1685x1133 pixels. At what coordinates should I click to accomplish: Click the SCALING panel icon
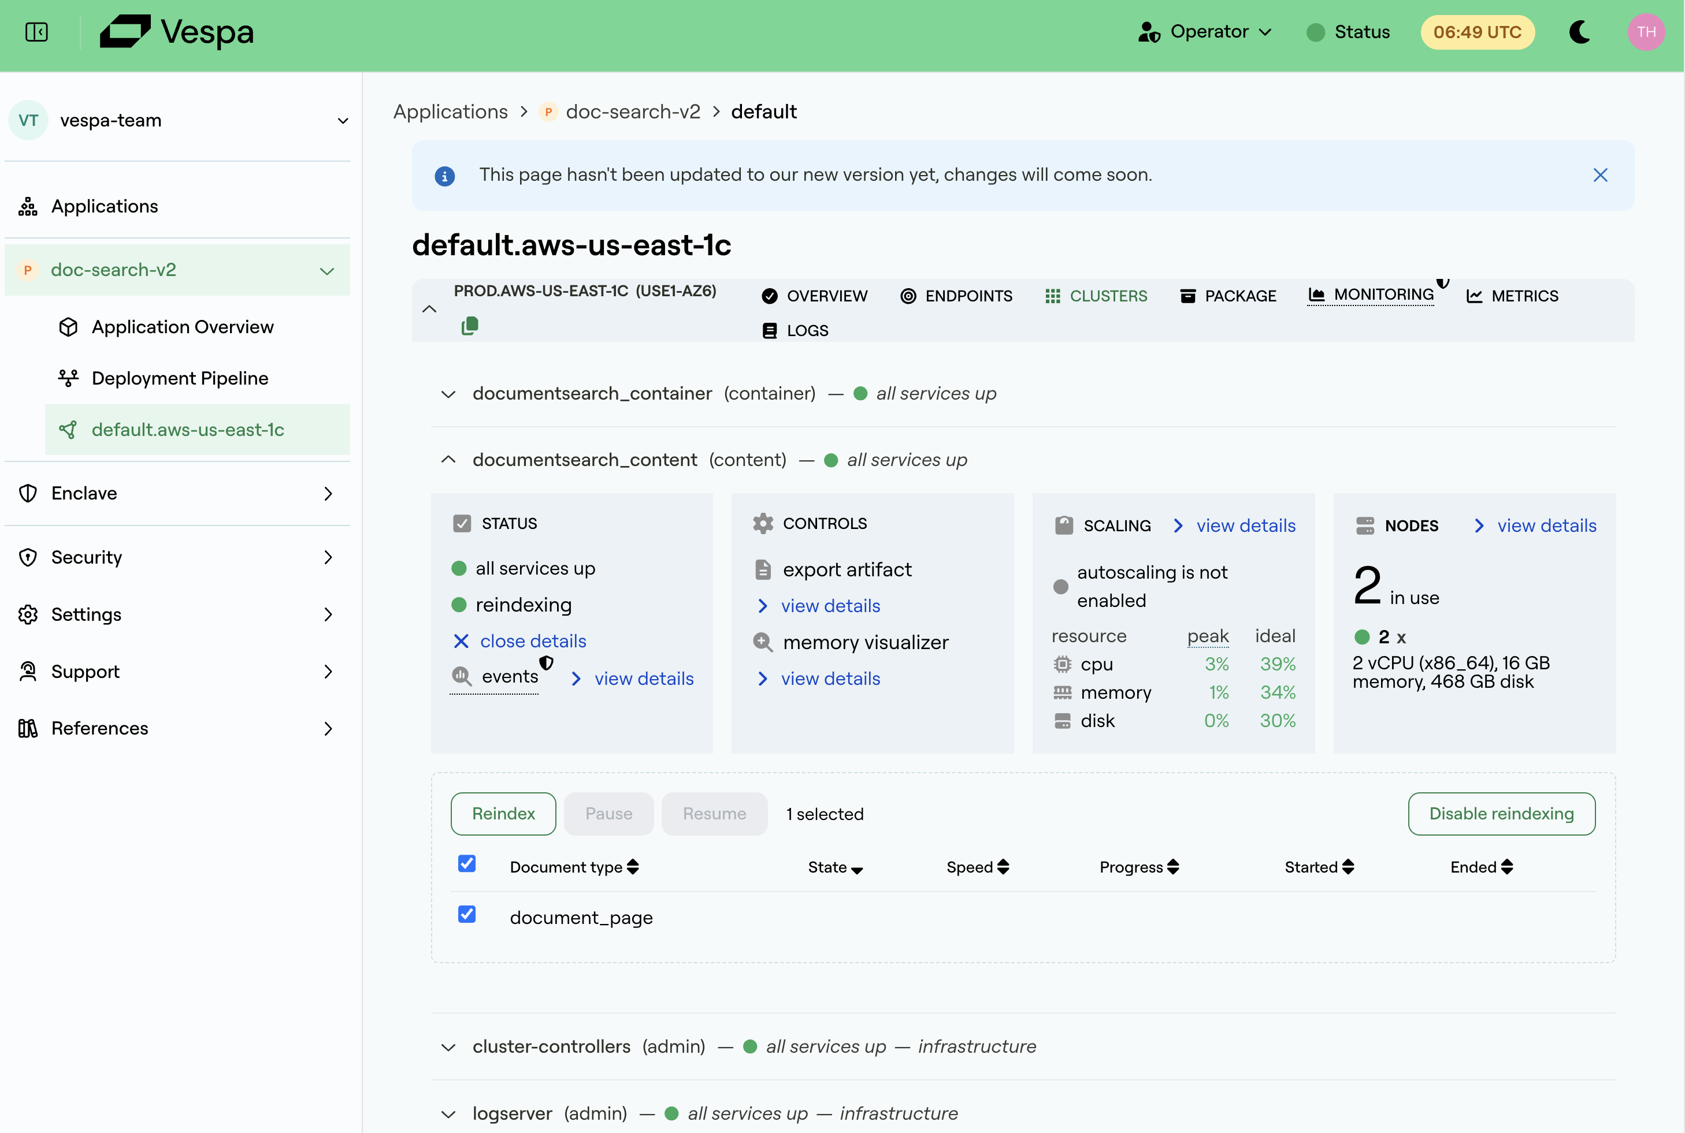coord(1063,525)
